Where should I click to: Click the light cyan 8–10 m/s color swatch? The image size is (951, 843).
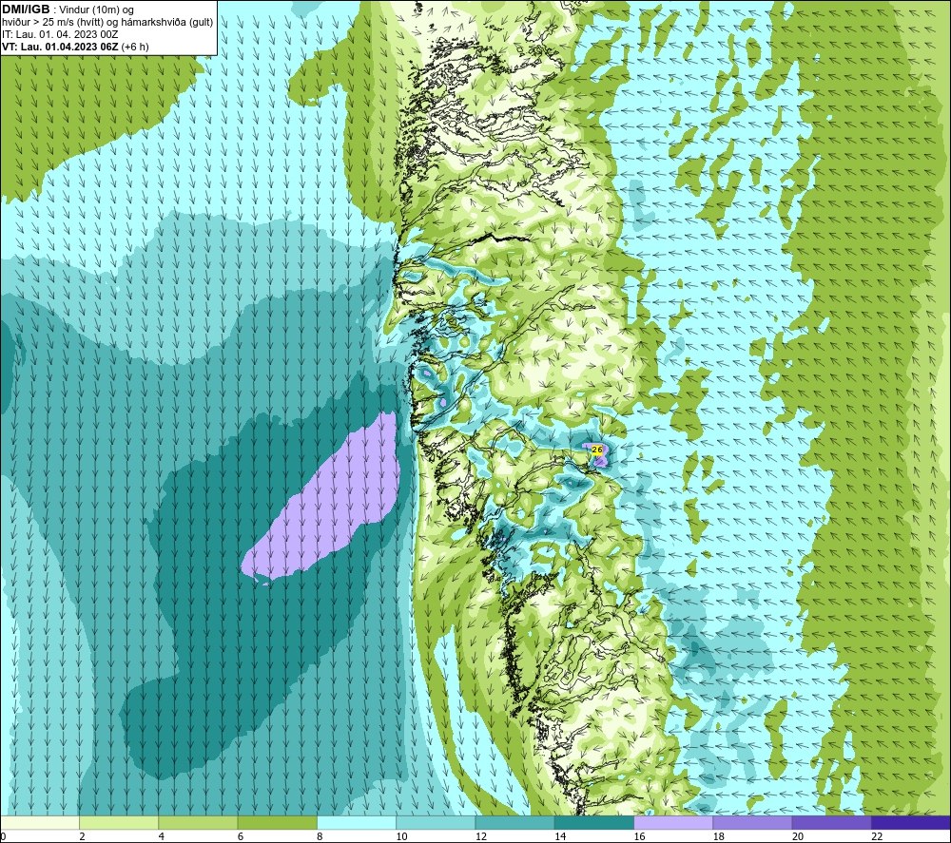pyautogui.click(x=357, y=823)
